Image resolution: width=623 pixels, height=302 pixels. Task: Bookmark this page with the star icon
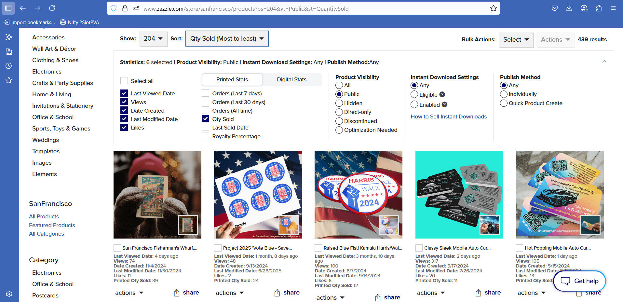(x=494, y=8)
